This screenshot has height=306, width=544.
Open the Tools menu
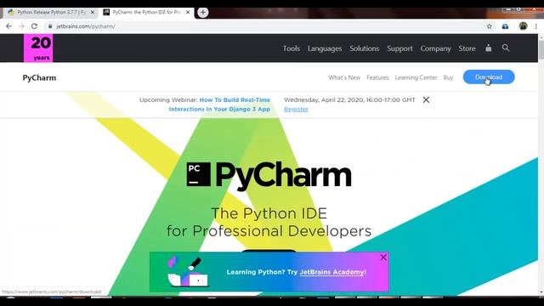[x=291, y=48]
